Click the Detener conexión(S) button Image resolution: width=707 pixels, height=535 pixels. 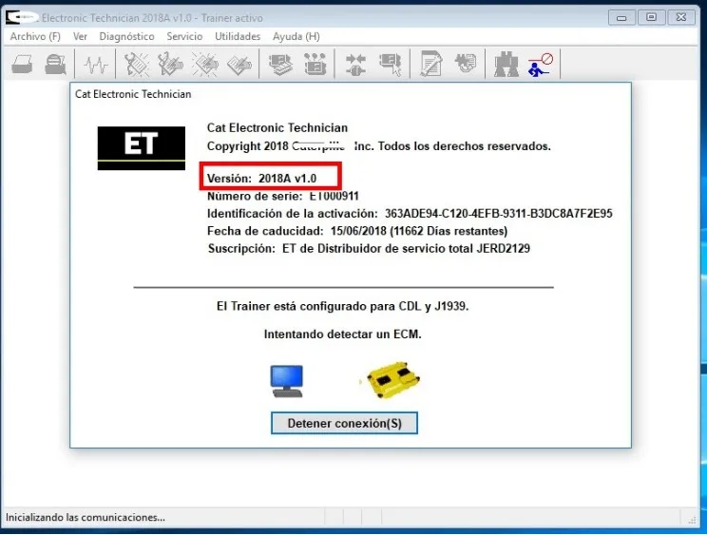tap(344, 423)
